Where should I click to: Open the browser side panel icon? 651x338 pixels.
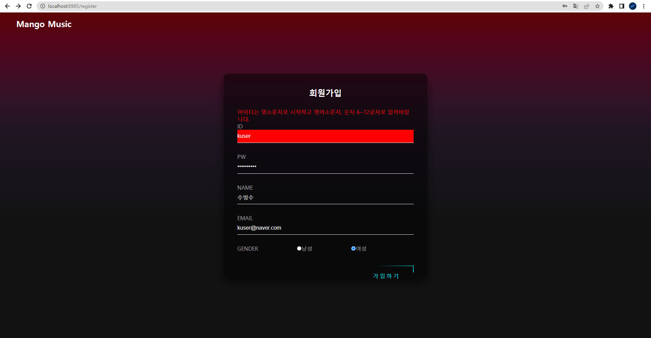(x=622, y=6)
